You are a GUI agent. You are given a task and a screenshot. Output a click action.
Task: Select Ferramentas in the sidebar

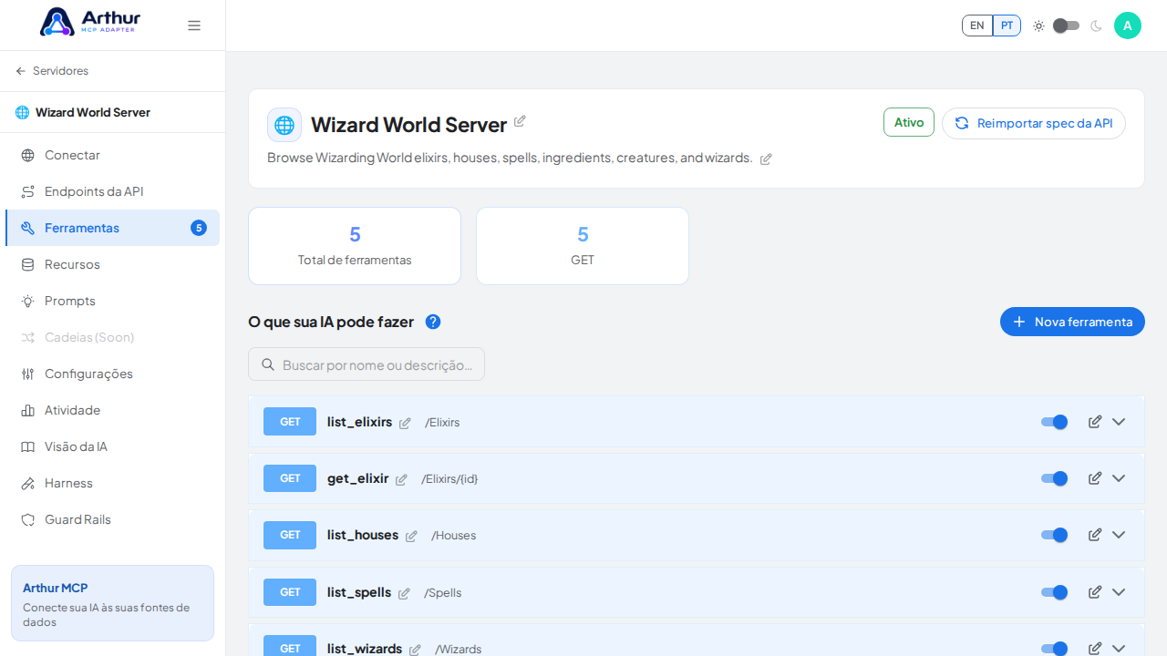pyautogui.click(x=112, y=228)
